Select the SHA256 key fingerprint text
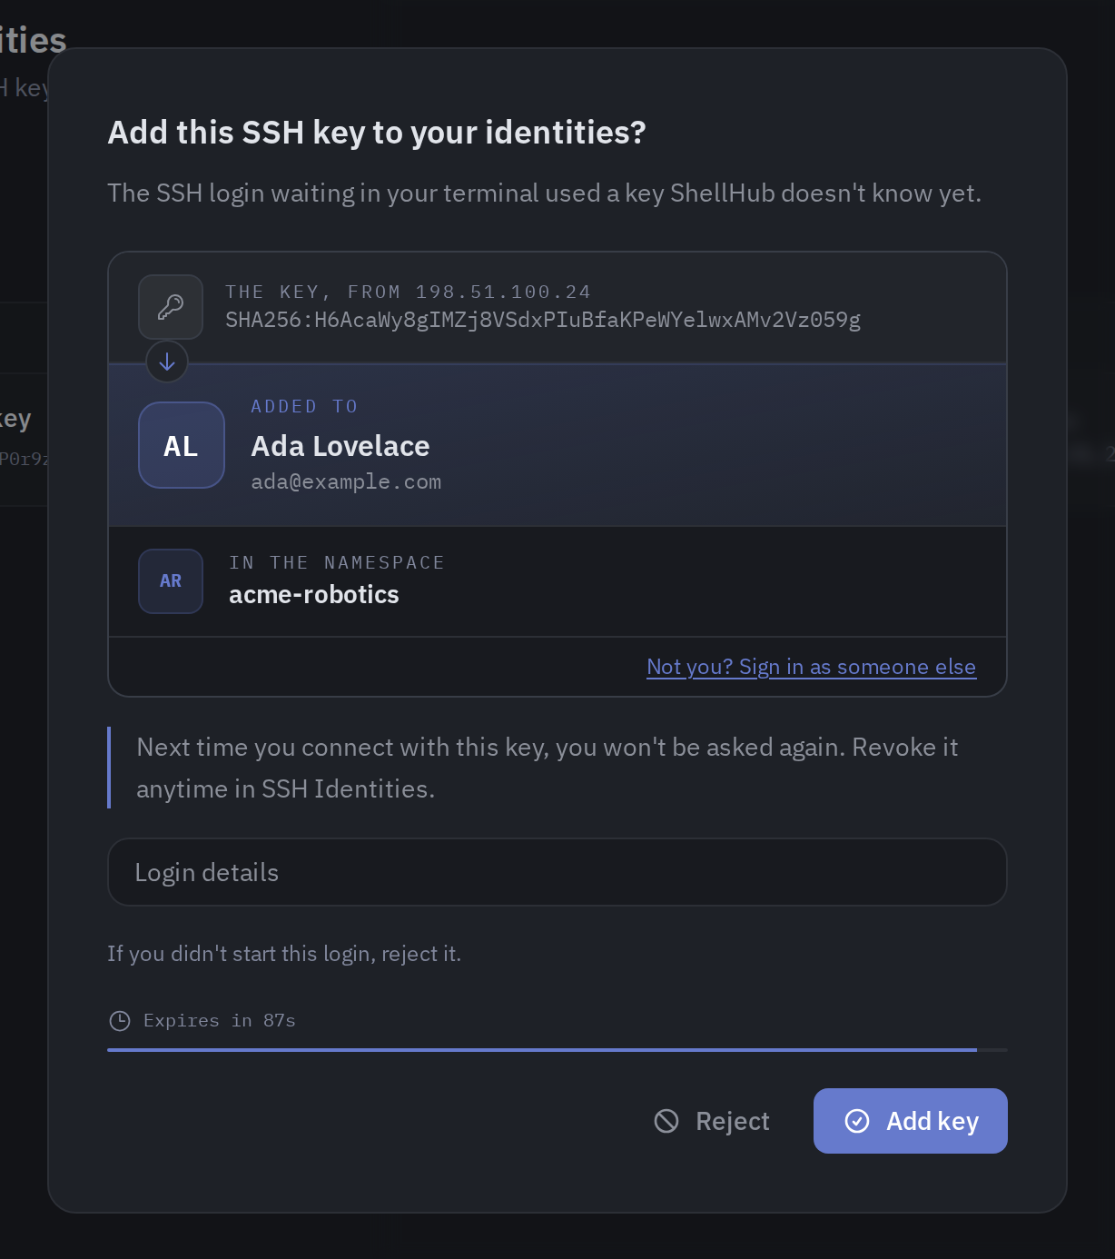The width and height of the screenshot is (1115, 1259). (x=543, y=320)
